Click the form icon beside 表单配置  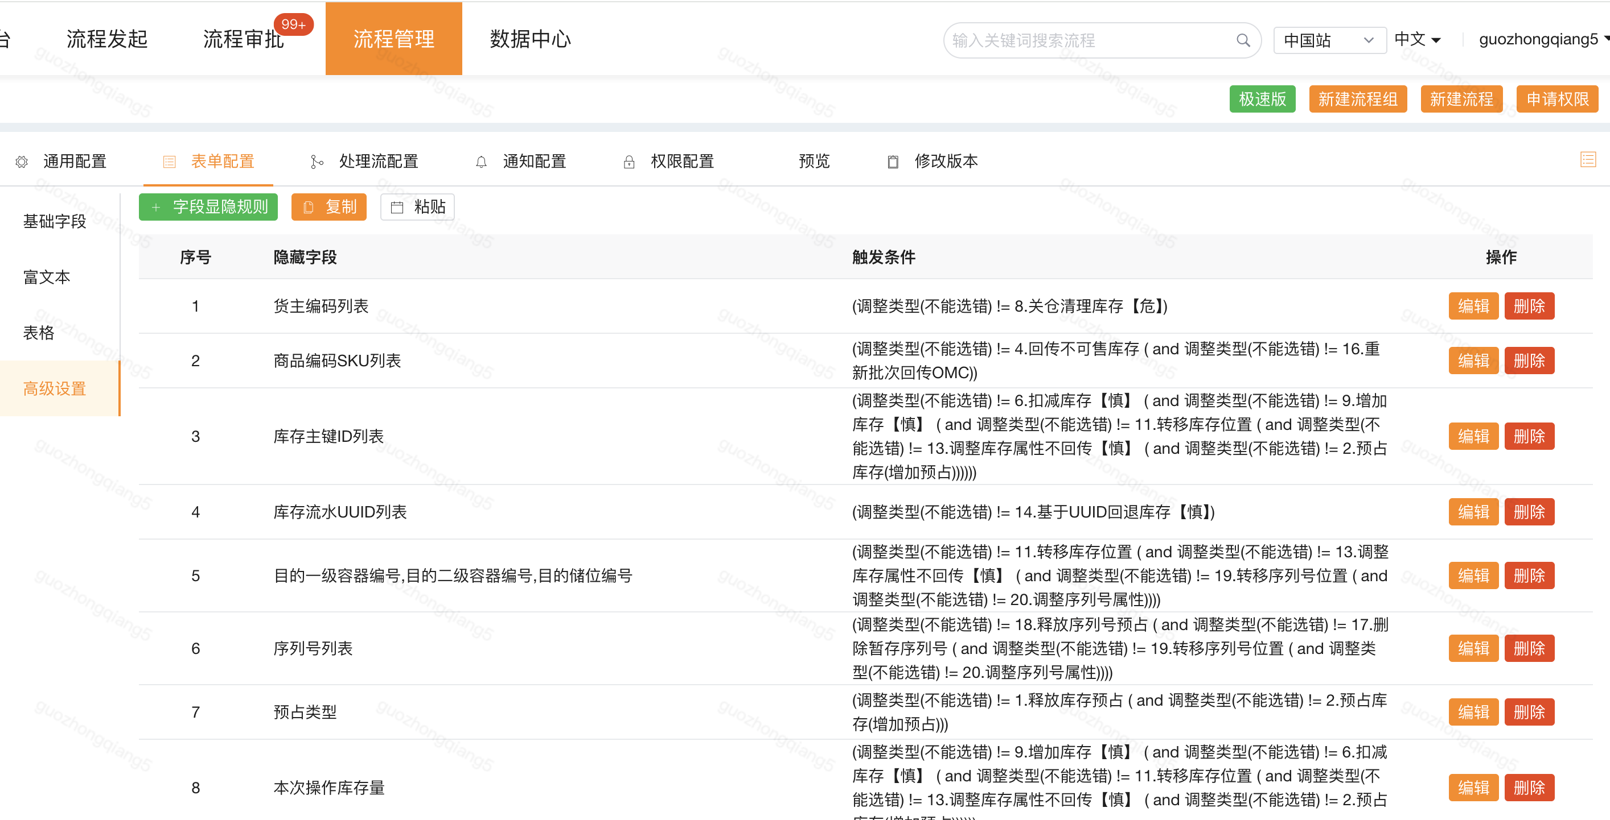click(x=169, y=162)
